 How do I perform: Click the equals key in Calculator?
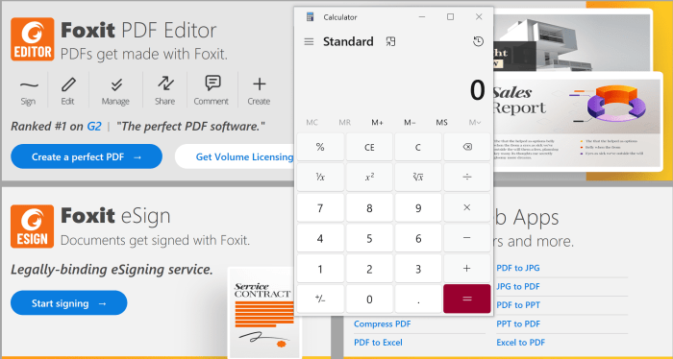pyautogui.click(x=467, y=299)
